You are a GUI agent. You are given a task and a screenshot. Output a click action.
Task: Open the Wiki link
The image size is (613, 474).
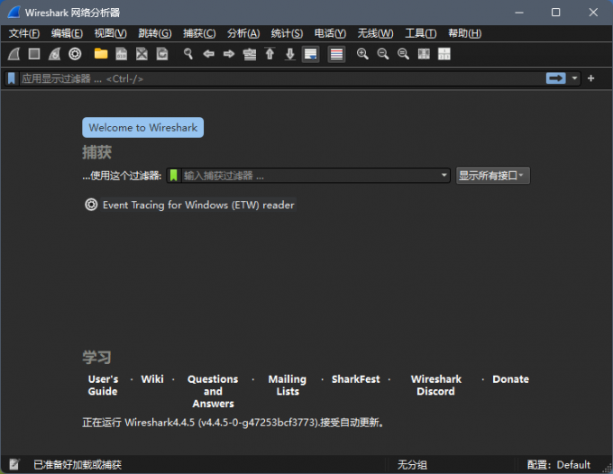pyautogui.click(x=152, y=379)
